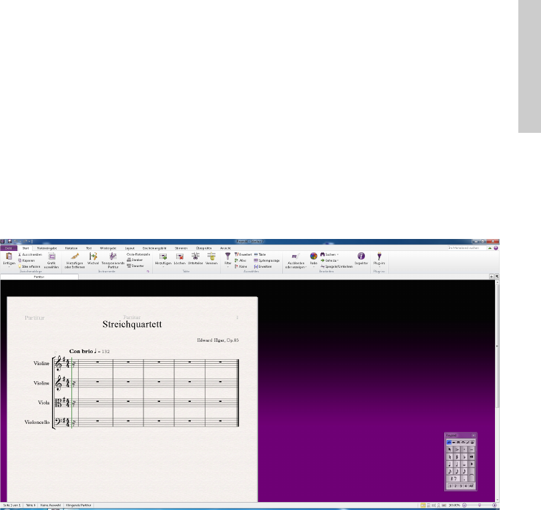Click the ribbon search input field
This screenshot has width=541, height=510.
[467, 248]
